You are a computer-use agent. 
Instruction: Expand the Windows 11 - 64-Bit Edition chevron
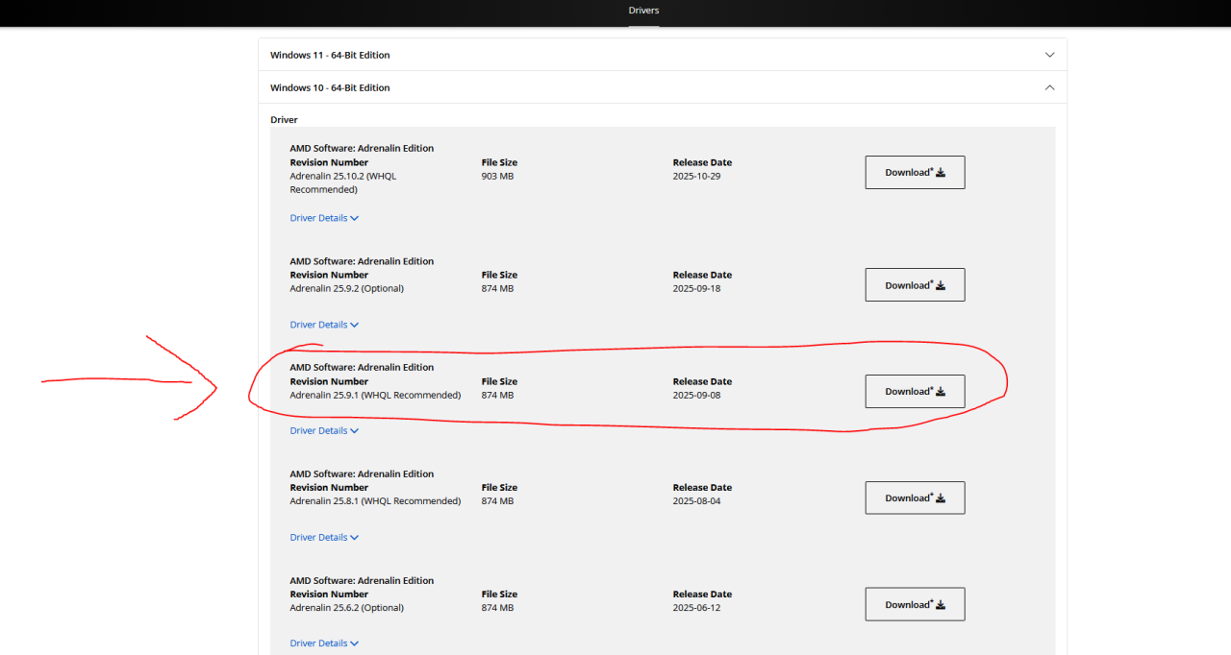pyautogui.click(x=1049, y=55)
